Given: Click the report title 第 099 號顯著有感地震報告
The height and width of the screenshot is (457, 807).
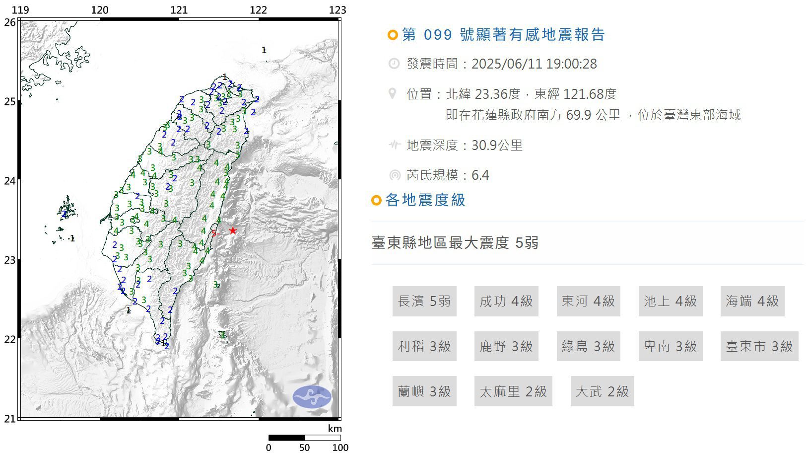Looking at the screenshot, I should tap(504, 35).
